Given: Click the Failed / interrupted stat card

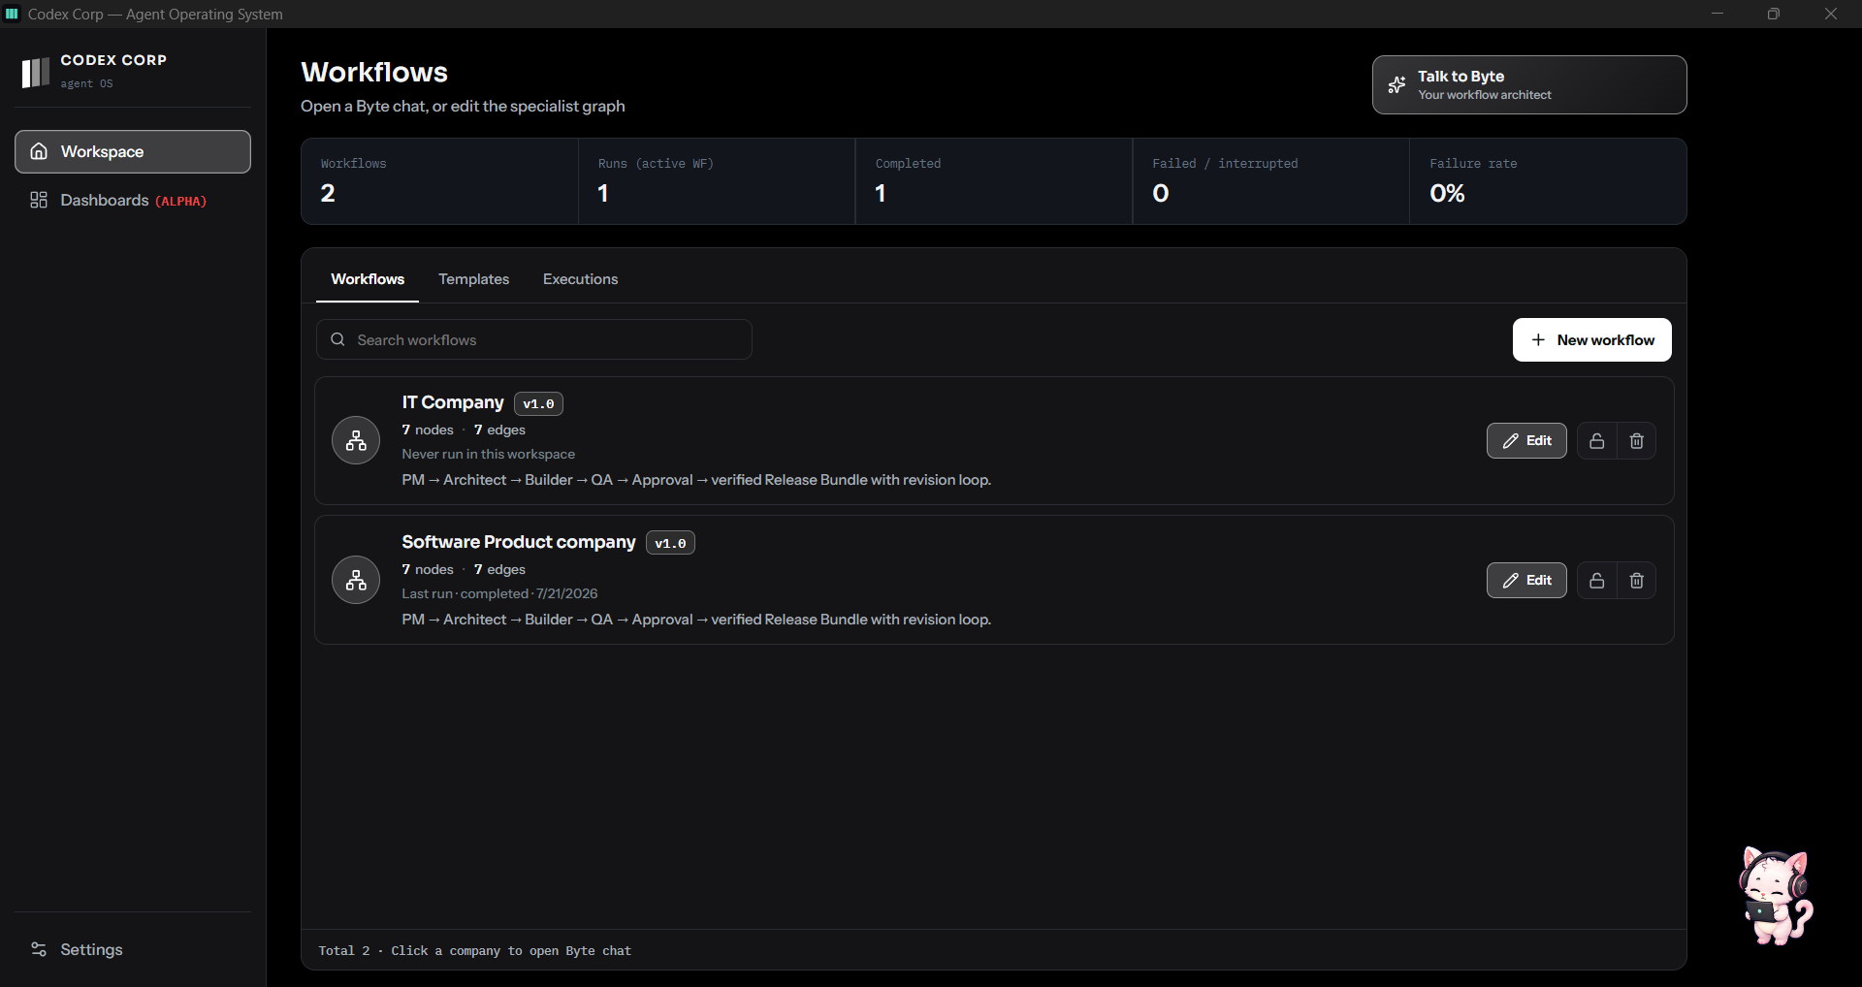Looking at the screenshot, I should [1271, 181].
